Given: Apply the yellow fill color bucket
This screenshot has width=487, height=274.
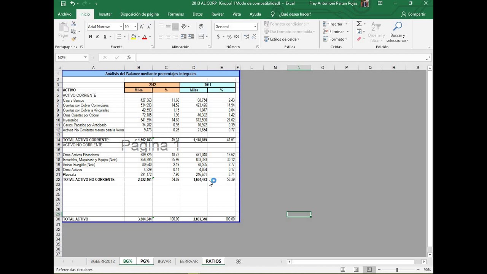Looking at the screenshot, I should click(x=133, y=37).
